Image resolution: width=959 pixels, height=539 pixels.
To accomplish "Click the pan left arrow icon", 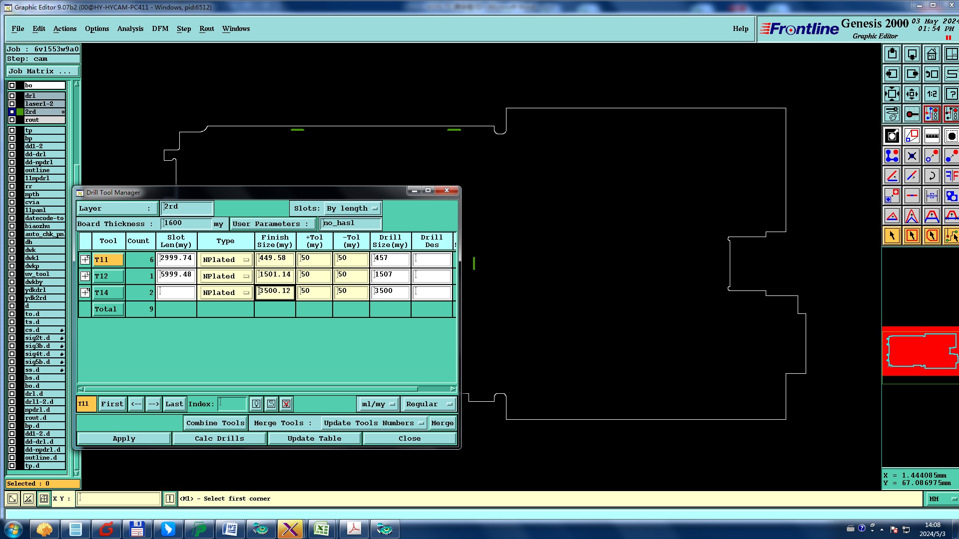I will point(892,74).
